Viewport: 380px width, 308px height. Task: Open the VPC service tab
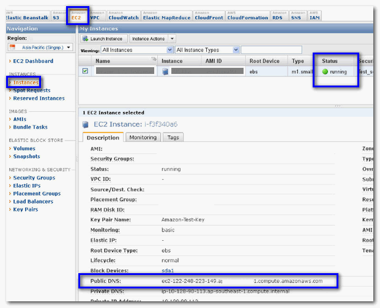97,16
